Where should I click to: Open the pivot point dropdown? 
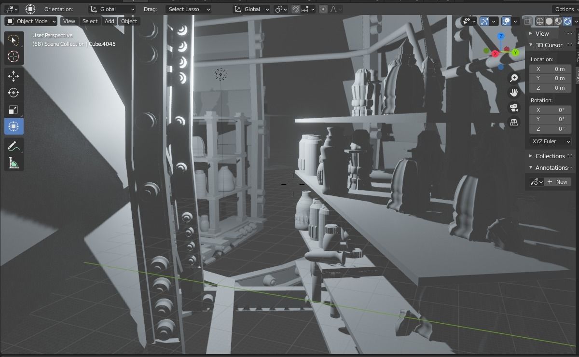[280, 9]
